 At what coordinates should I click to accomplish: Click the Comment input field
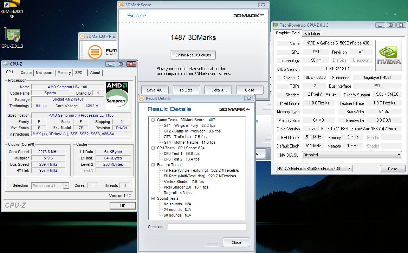[207, 227]
